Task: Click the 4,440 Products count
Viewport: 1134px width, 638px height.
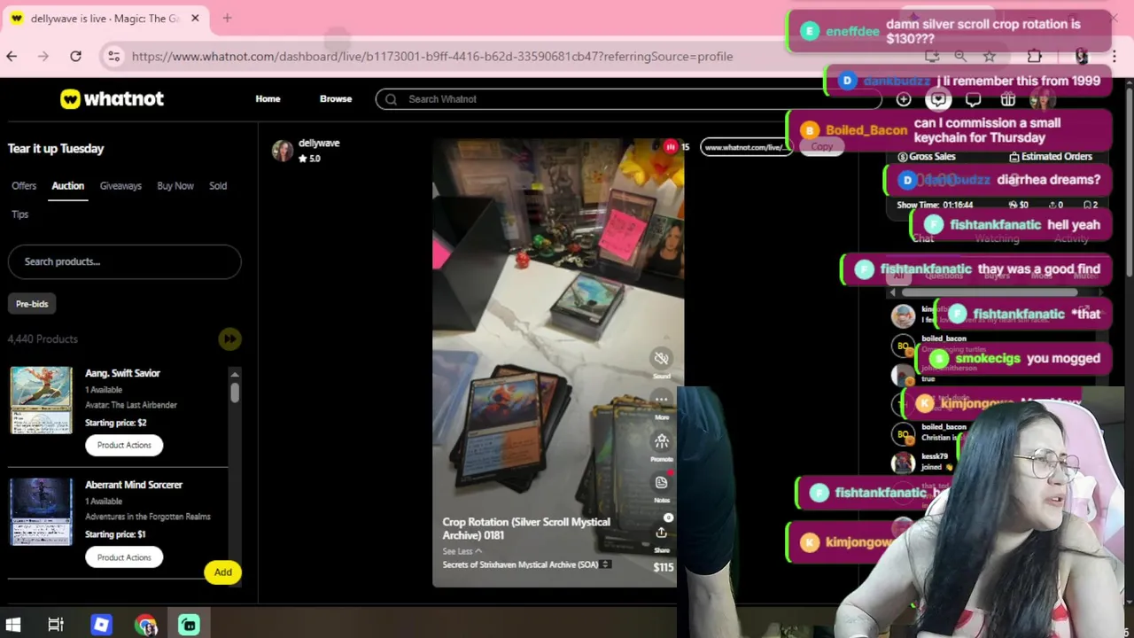Action: [43, 338]
